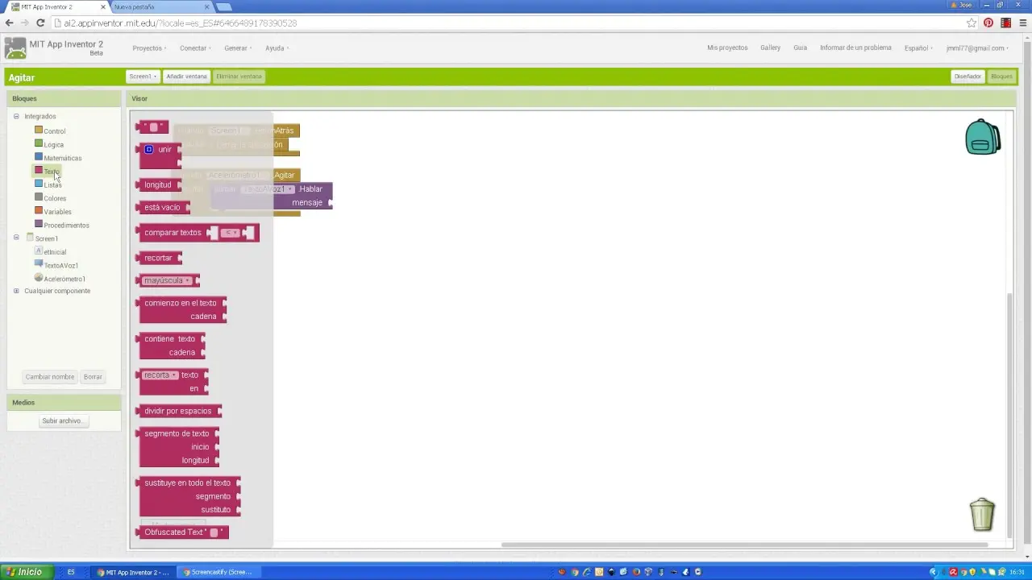Select the Procedimientos category label
The width and height of the screenshot is (1032, 580).
click(x=66, y=226)
